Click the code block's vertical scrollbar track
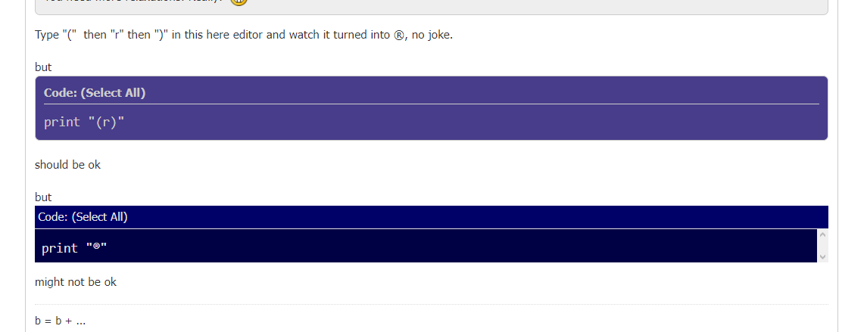867x332 pixels. 822,246
